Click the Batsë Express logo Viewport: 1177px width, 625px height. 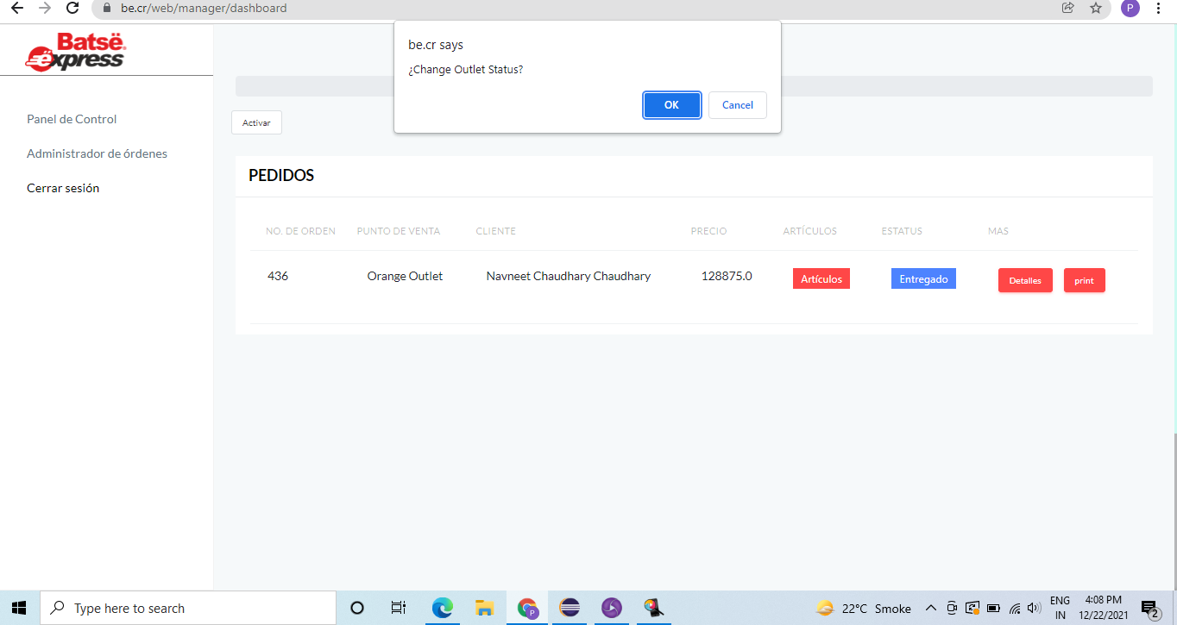(x=76, y=52)
